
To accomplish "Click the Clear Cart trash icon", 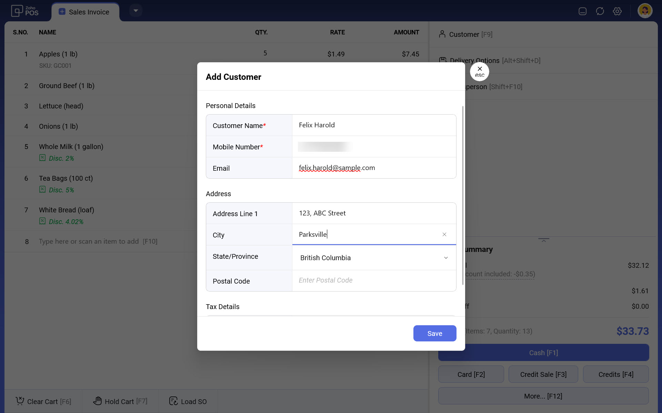I will [20, 401].
